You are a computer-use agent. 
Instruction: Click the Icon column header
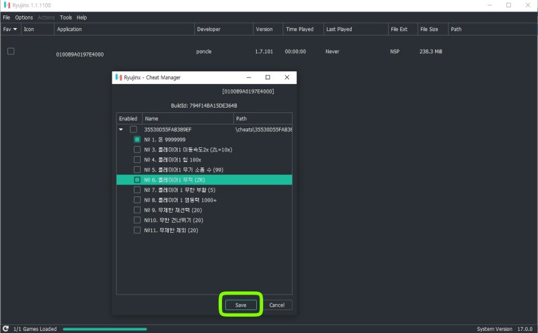(38, 29)
